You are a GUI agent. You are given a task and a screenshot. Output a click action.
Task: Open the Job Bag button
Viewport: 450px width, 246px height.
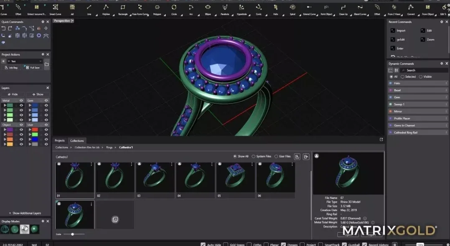11,68
